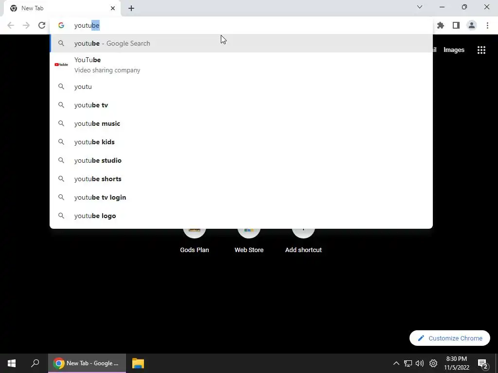Open the volume speaker tray icon
The height and width of the screenshot is (373, 498).
pyautogui.click(x=420, y=363)
